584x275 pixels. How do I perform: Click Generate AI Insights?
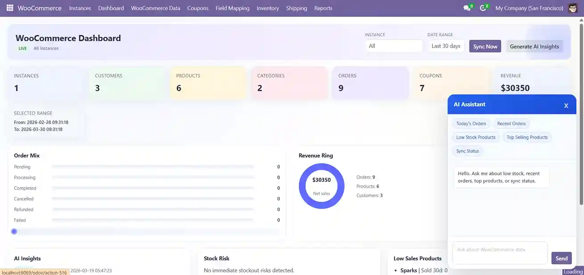(535, 46)
